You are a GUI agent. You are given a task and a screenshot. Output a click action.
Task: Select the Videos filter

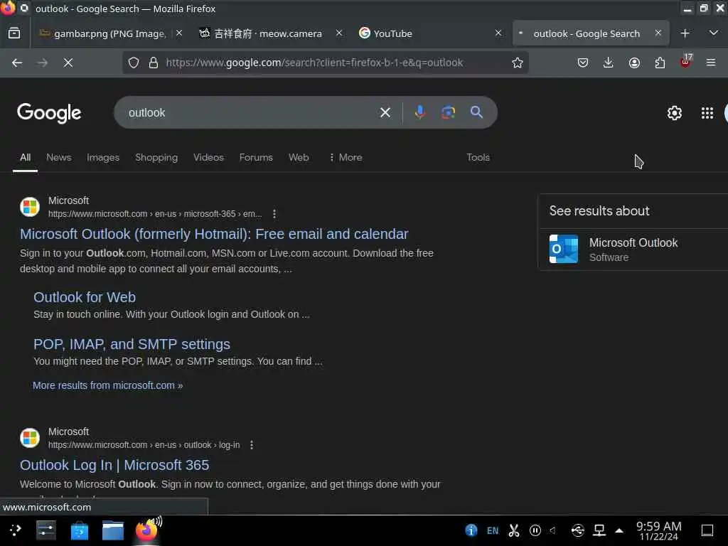click(208, 157)
